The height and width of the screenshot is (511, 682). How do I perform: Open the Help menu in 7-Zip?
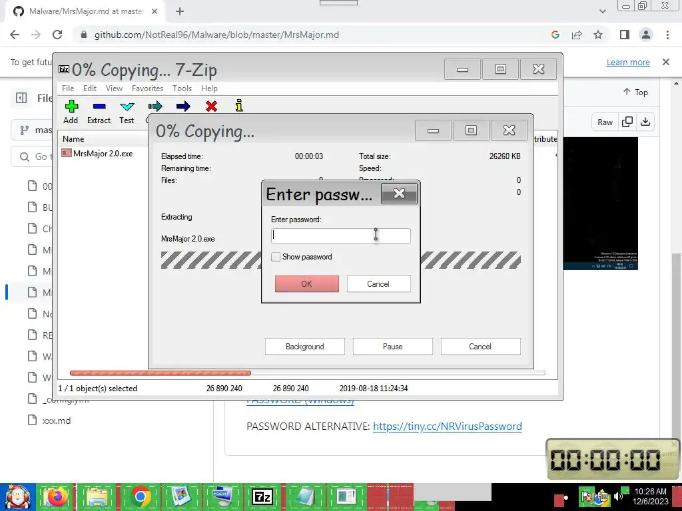click(209, 88)
